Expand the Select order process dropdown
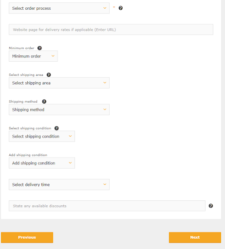Image resolution: width=225 pixels, height=249 pixels. point(59,8)
